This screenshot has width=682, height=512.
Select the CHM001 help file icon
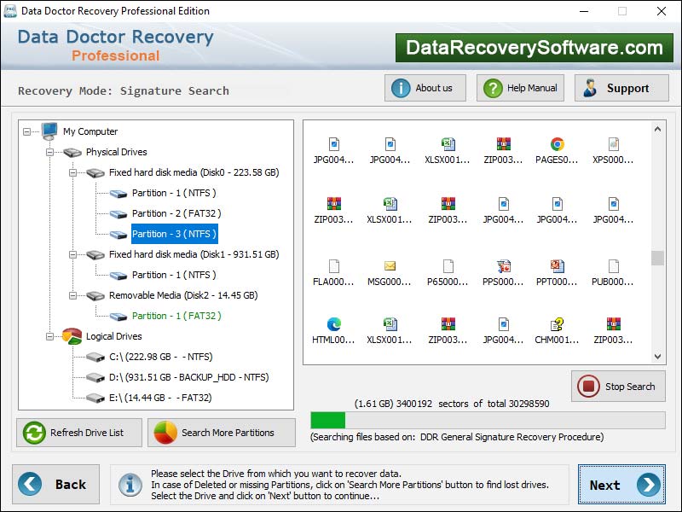click(x=557, y=324)
